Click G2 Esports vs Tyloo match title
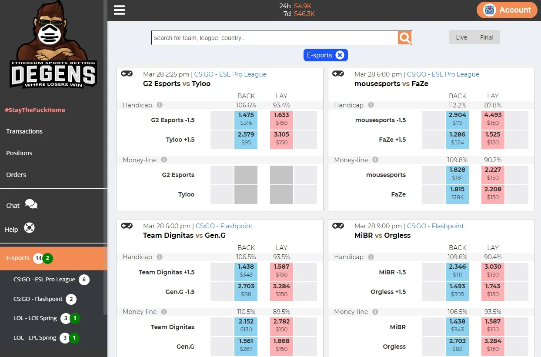 [177, 83]
